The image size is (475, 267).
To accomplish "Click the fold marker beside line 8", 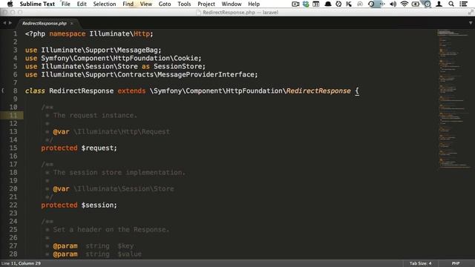I will [x=3, y=90].
